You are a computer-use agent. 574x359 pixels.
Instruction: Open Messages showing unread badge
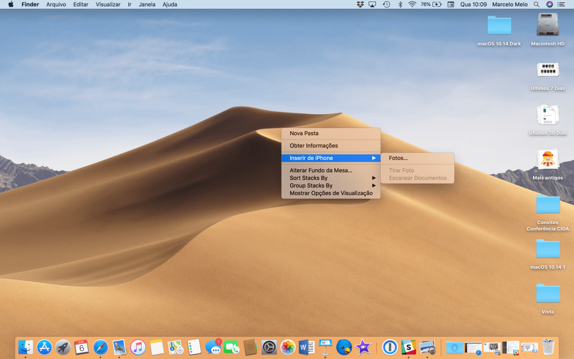pyautogui.click(x=214, y=347)
